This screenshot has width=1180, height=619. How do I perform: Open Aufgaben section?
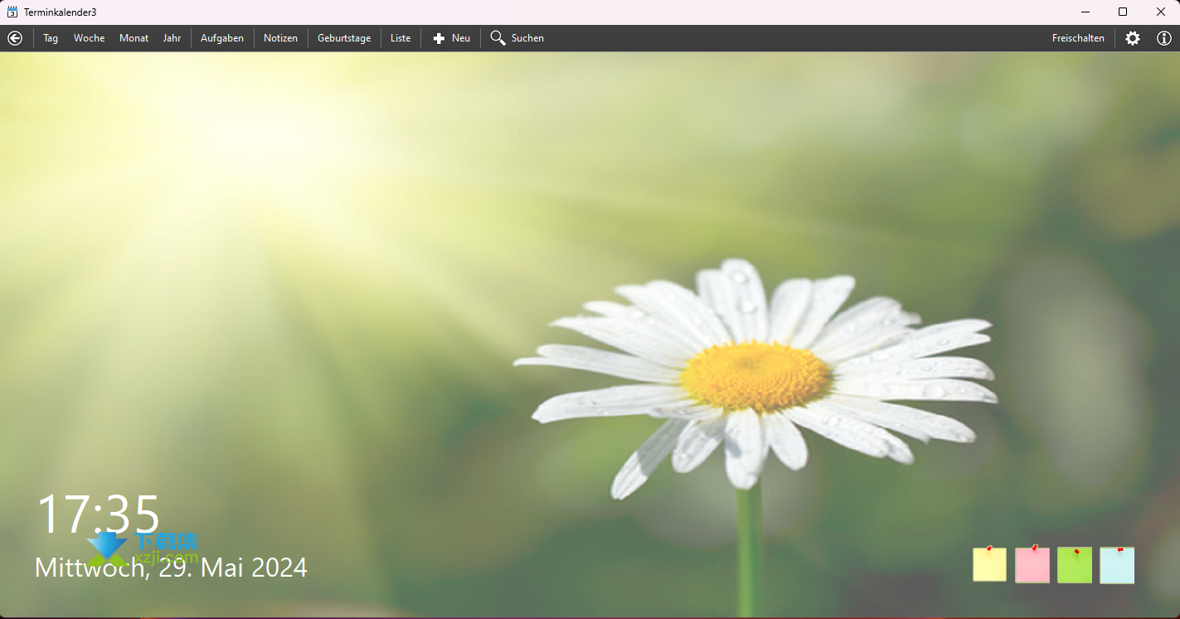[x=222, y=38]
